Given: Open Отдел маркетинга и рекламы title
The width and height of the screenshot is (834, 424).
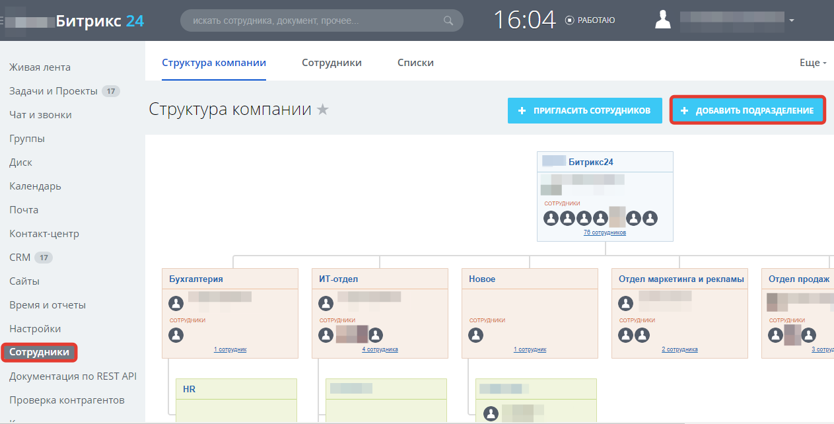Looking at the screenshot, I should pyautogui.click(x=681, y=279).
